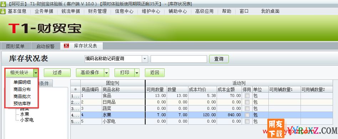Open the 财务管理 menu
Image resolution: width=338 pixels, height=139 pixels.
[97, 11]
